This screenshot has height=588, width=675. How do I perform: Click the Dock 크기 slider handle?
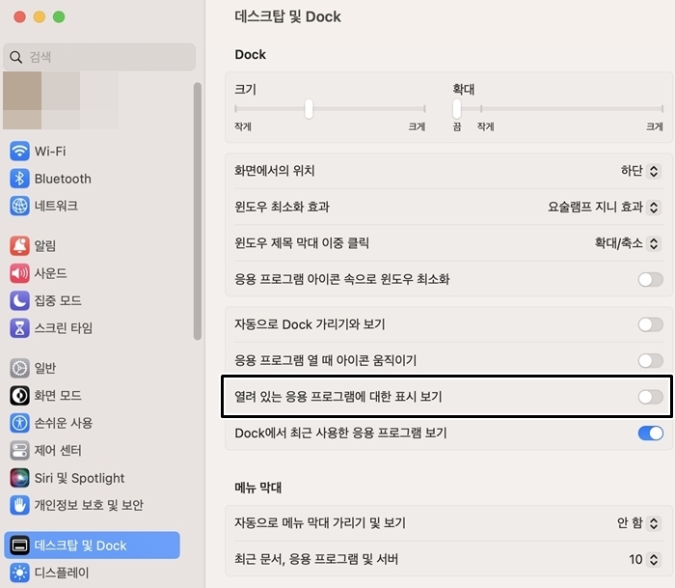click(x=309, y=109)
